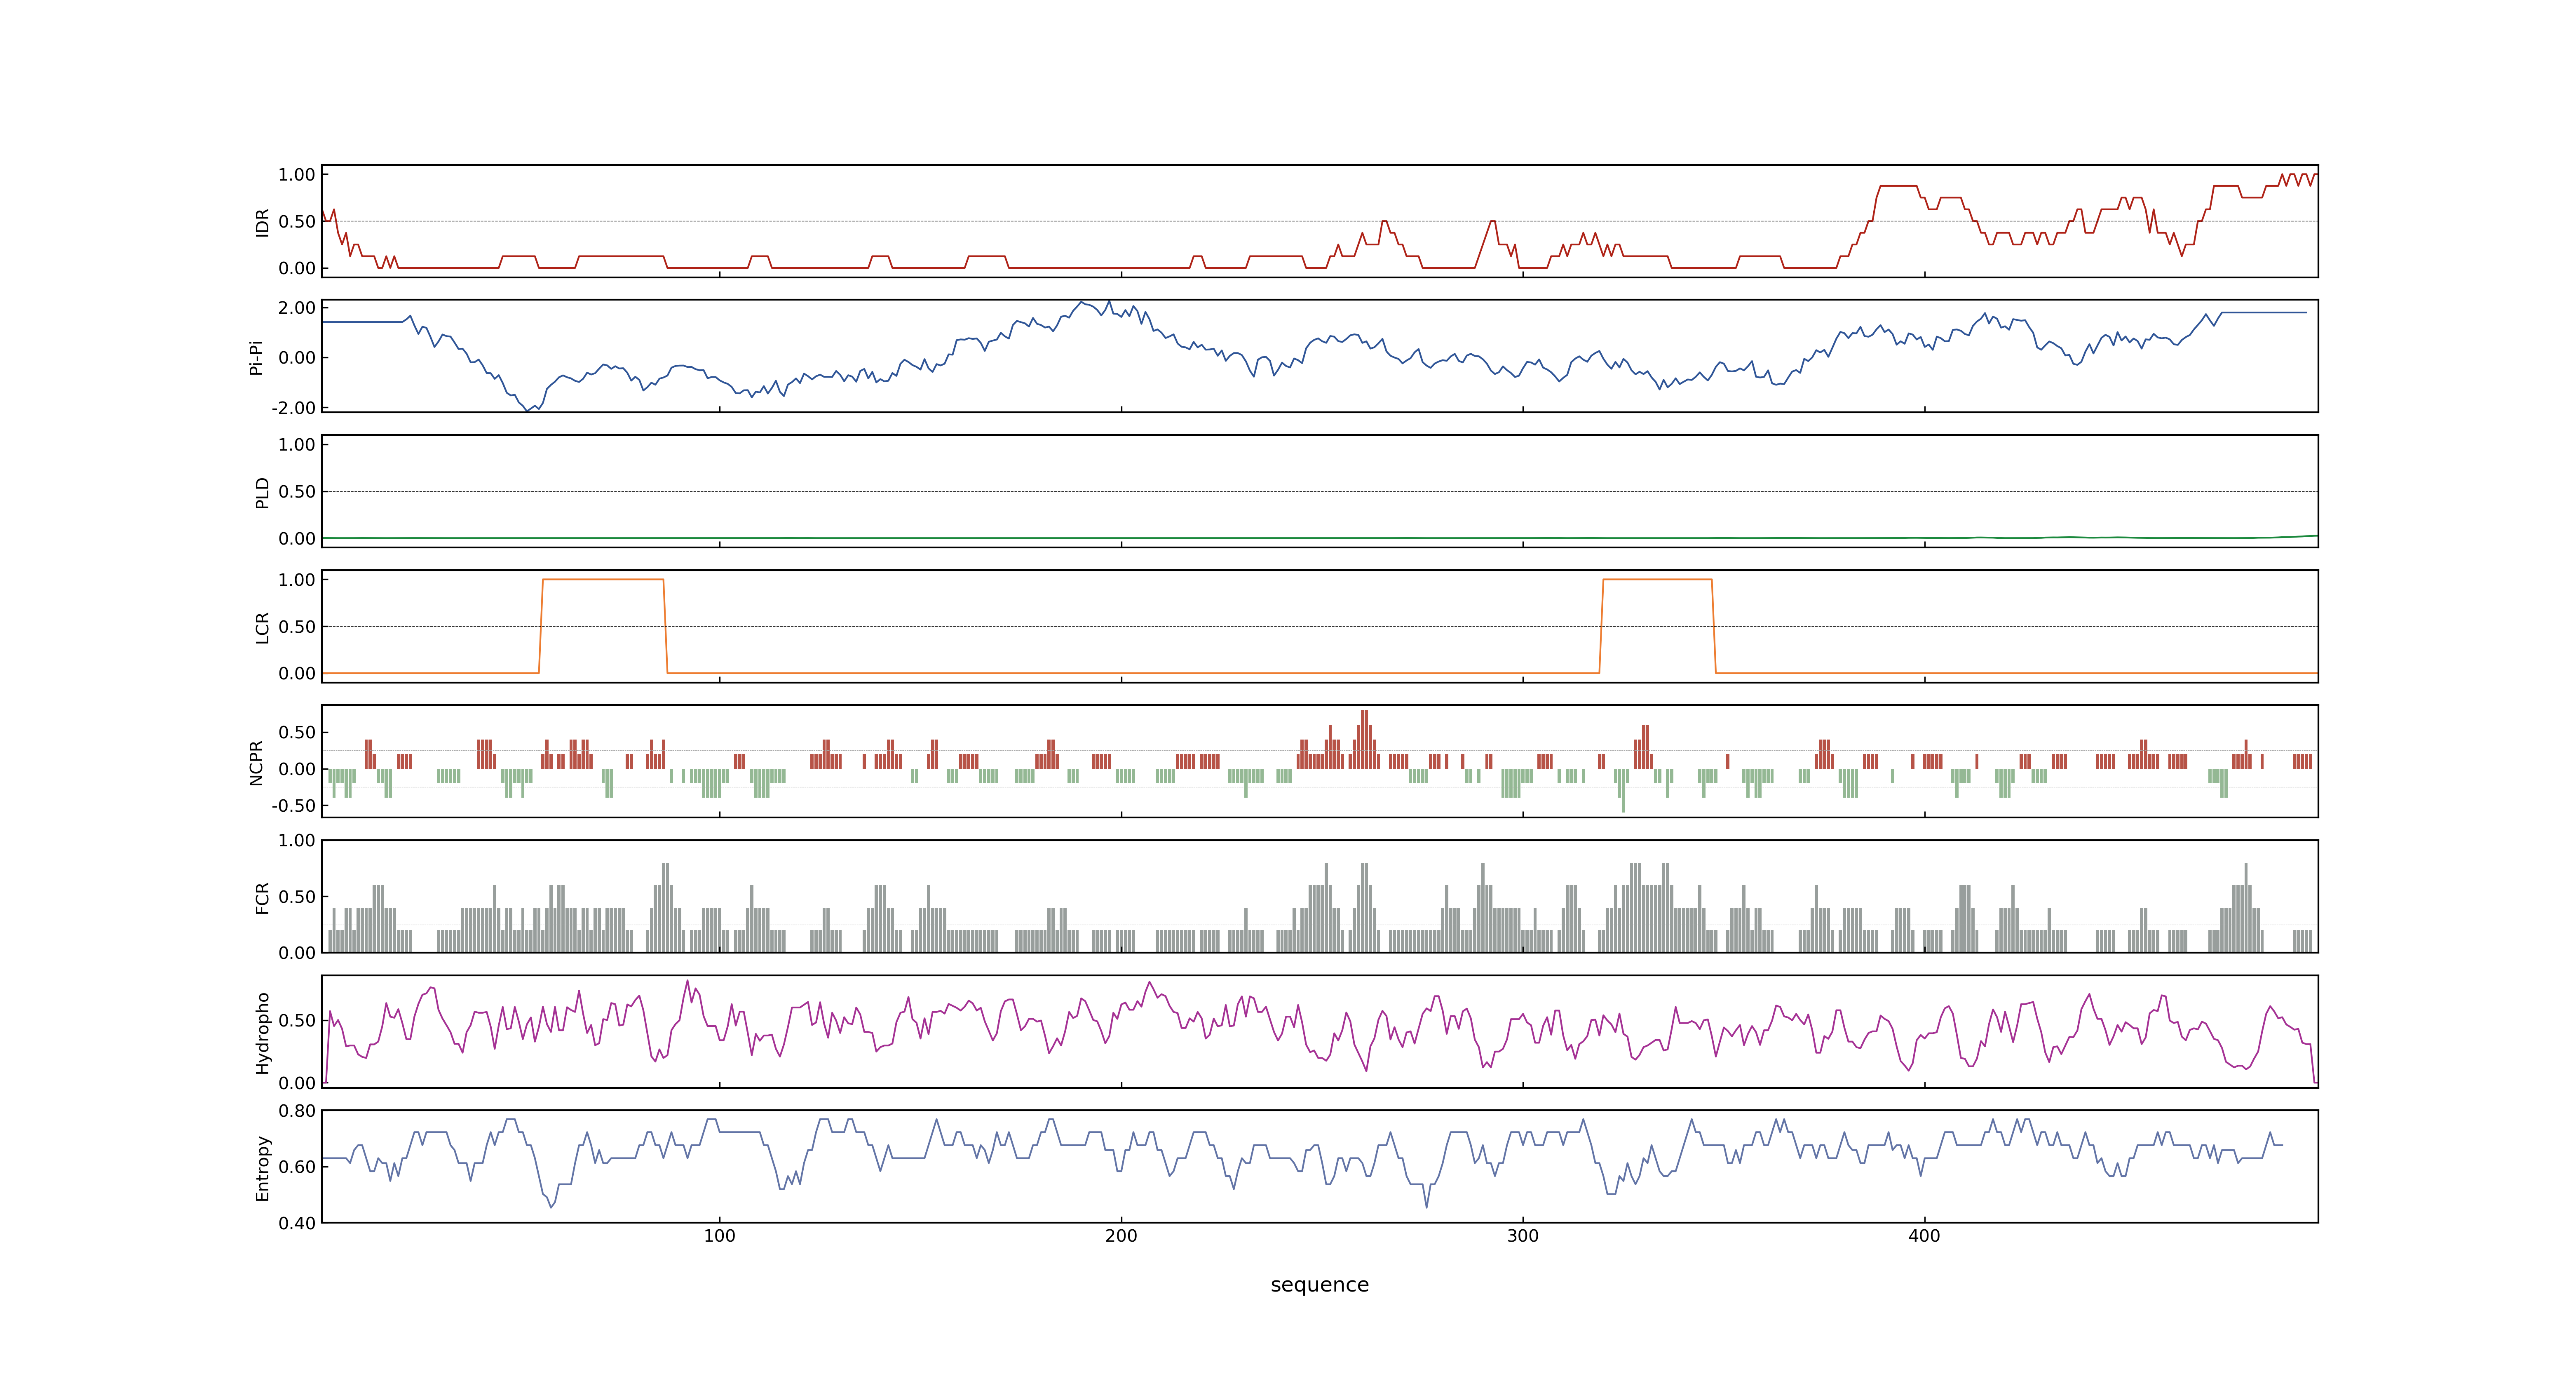Click the 0.50 tick of LCR plot
The width and height of the screenshot is (2576, 1374).
297,626
